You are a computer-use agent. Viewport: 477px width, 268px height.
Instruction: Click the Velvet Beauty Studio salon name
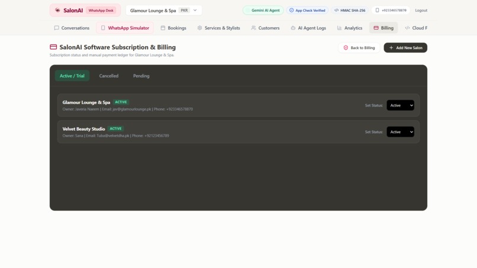(83, 129)
